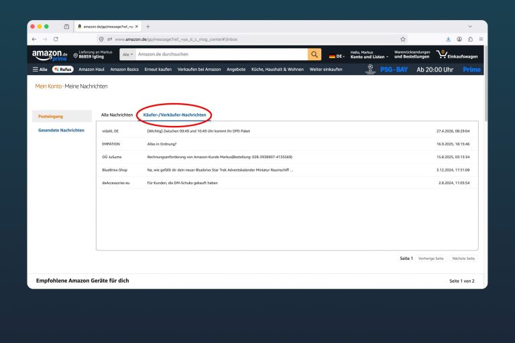Open the extensions puzzle icon
Image resolution: width=515 pixels, height=343 pixels.
[470, 39]
